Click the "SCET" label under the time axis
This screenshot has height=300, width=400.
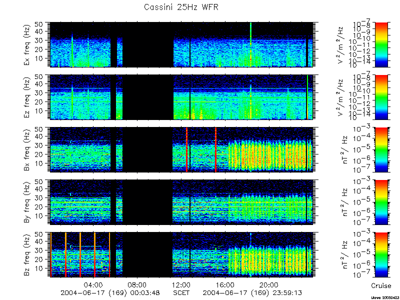(181, 292)
